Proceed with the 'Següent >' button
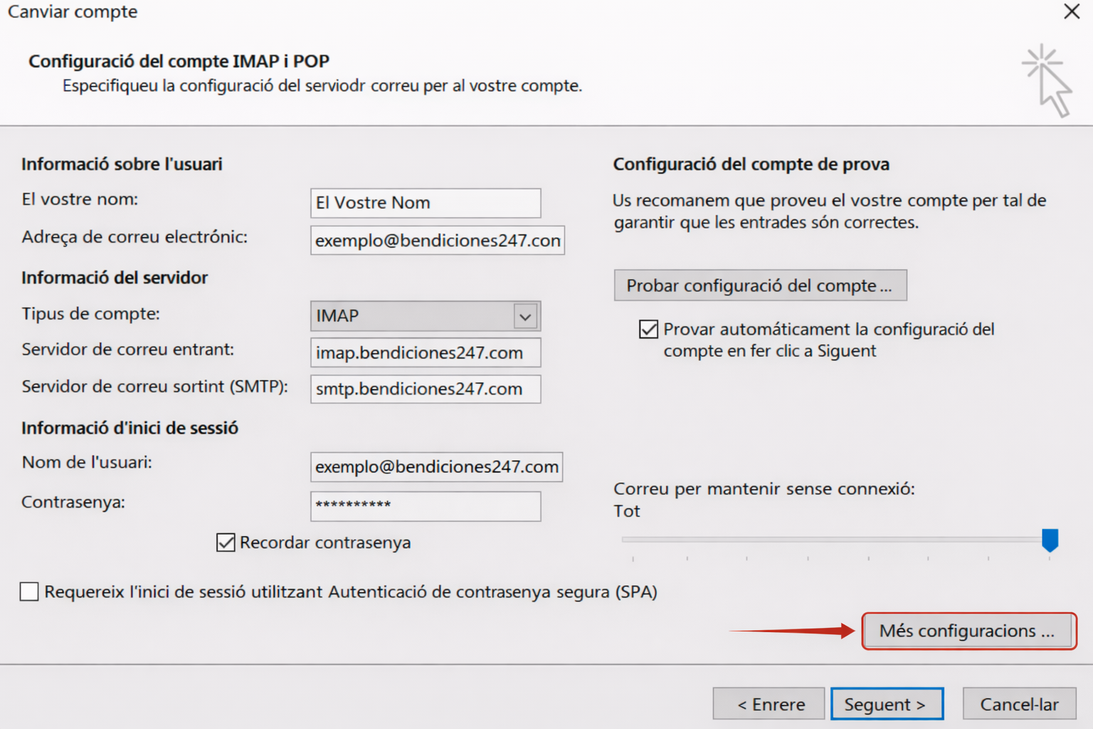This screenshot has height=729, width=1093. tap(887, 704)
